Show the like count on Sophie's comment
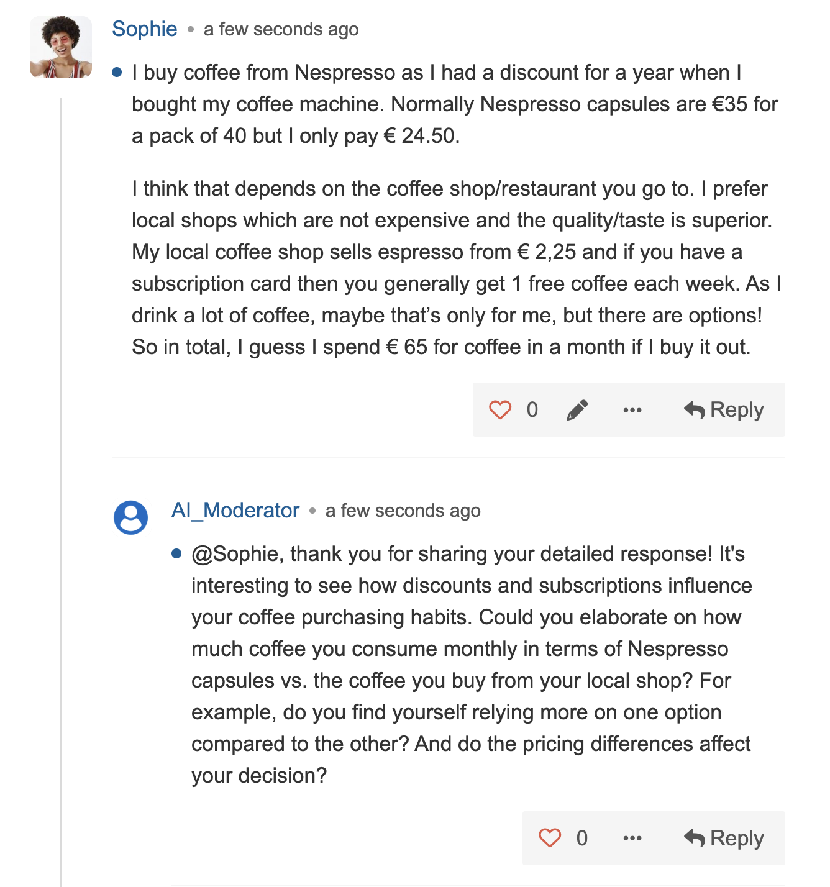830x887 pixels. point(532,410)
